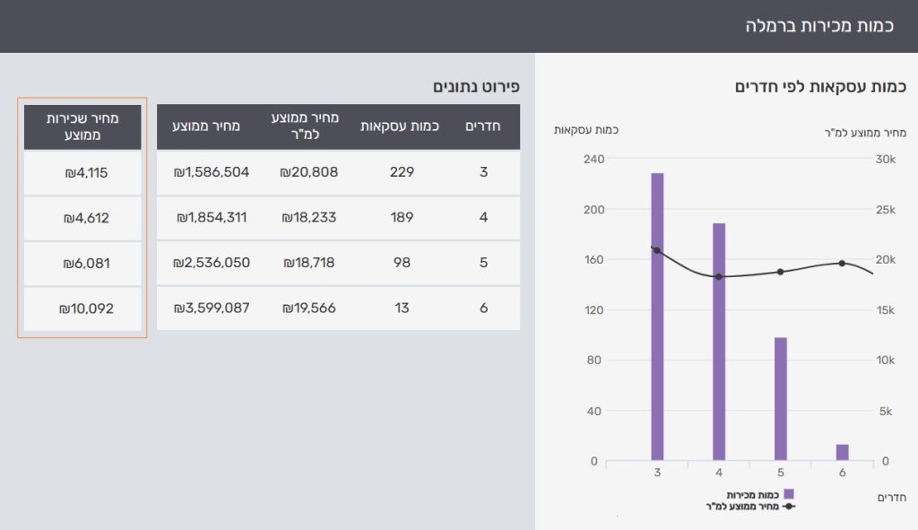This screenshot has width=918, height=530.
Task: Click the כמות עסקאות table column header
Action: 400,126
